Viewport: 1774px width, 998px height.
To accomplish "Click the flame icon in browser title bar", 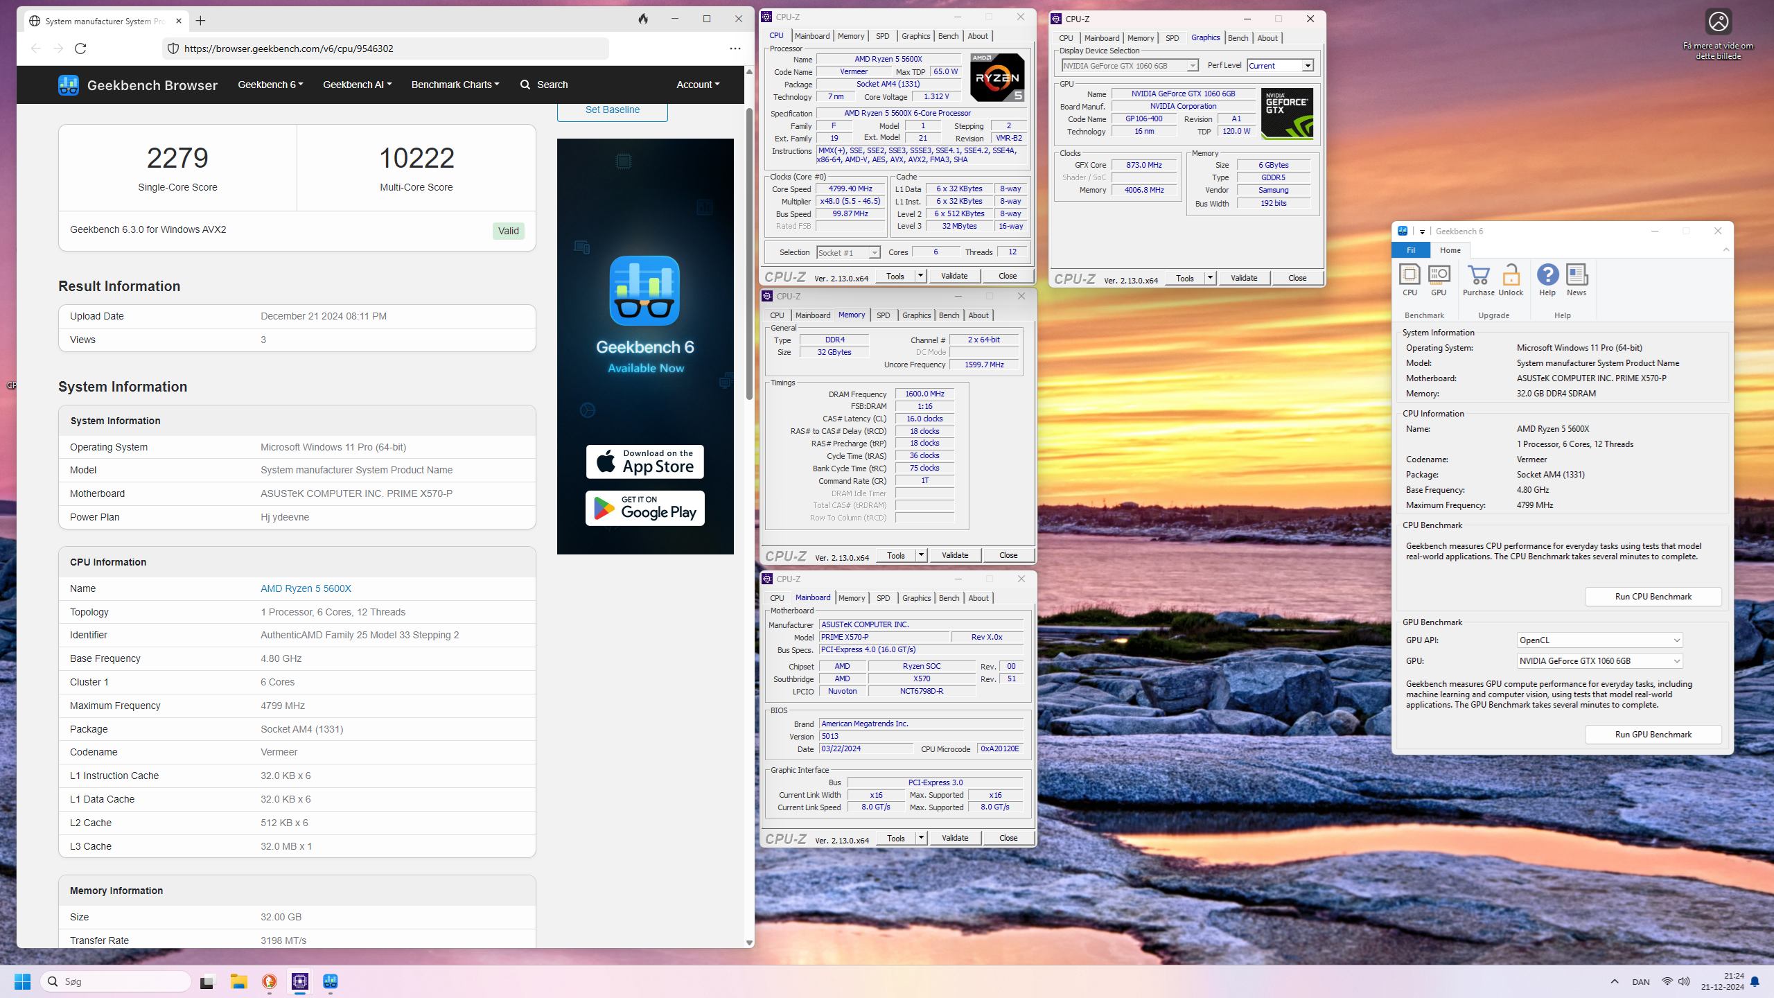I will click(643, 19).
